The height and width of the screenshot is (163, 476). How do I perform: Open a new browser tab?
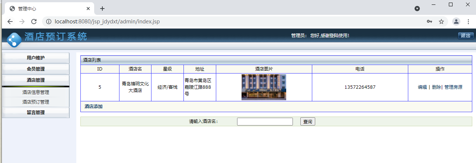102,8
